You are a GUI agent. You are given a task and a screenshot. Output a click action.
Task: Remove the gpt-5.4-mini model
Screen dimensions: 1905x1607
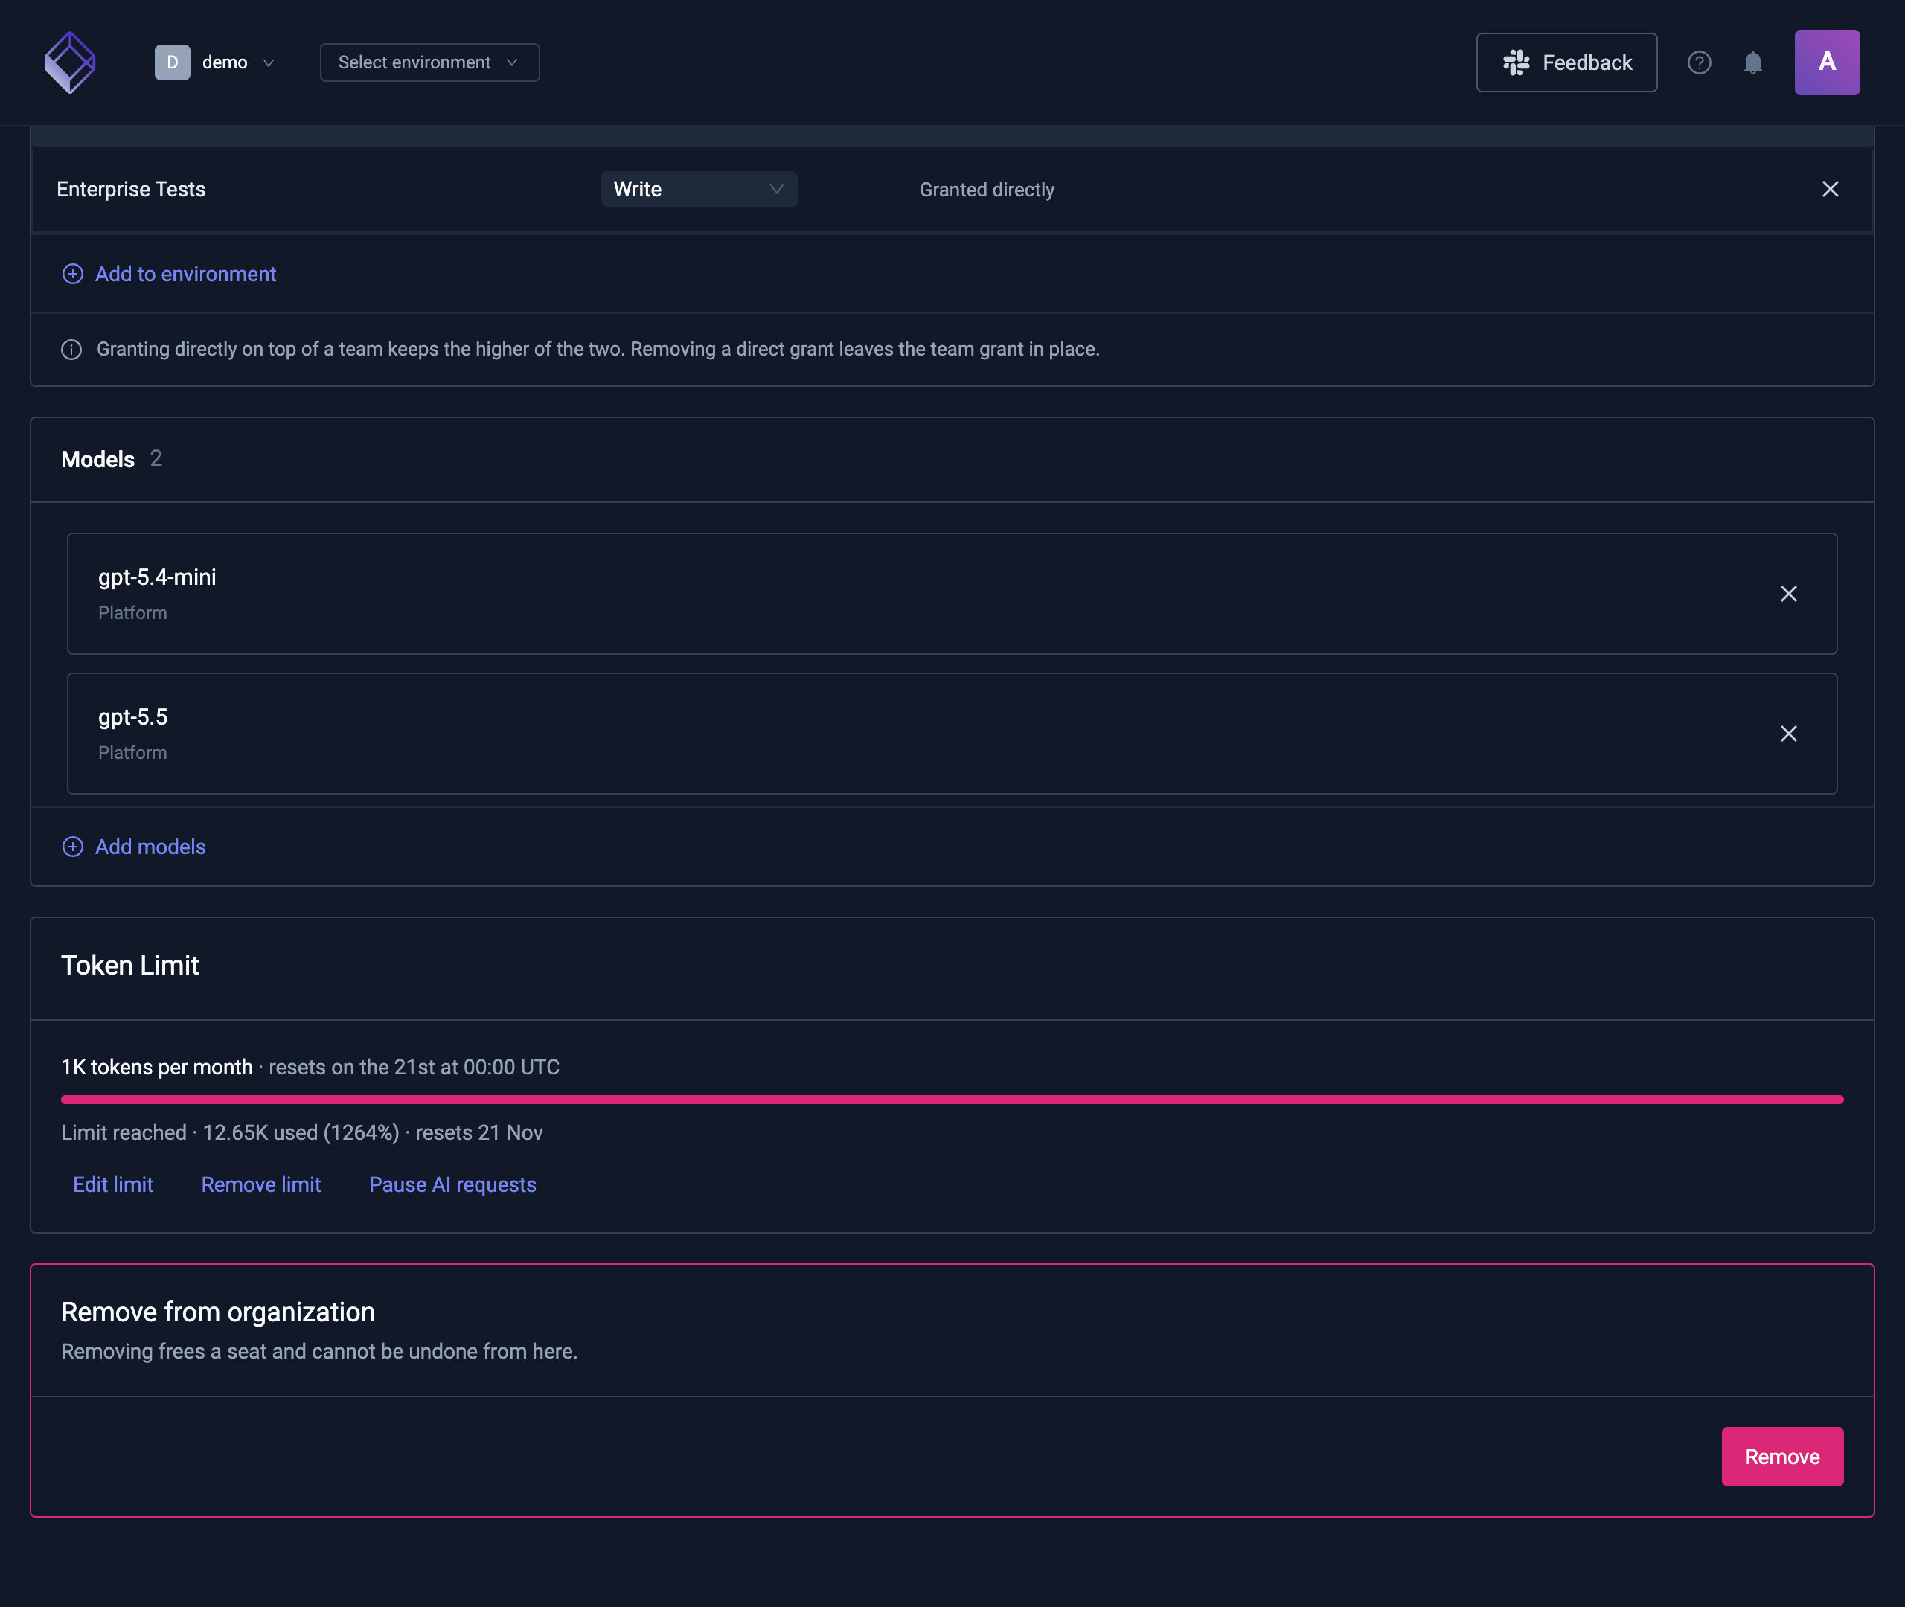[x=1788, y=594]
